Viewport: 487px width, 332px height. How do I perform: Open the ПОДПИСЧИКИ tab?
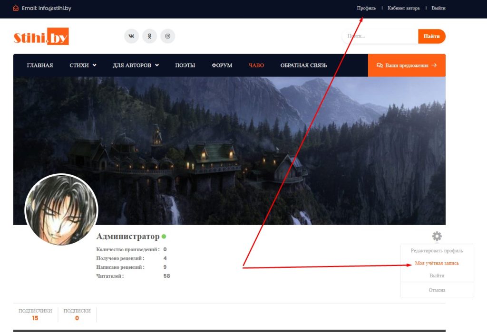pyautogui.click(x=35, y=314)
